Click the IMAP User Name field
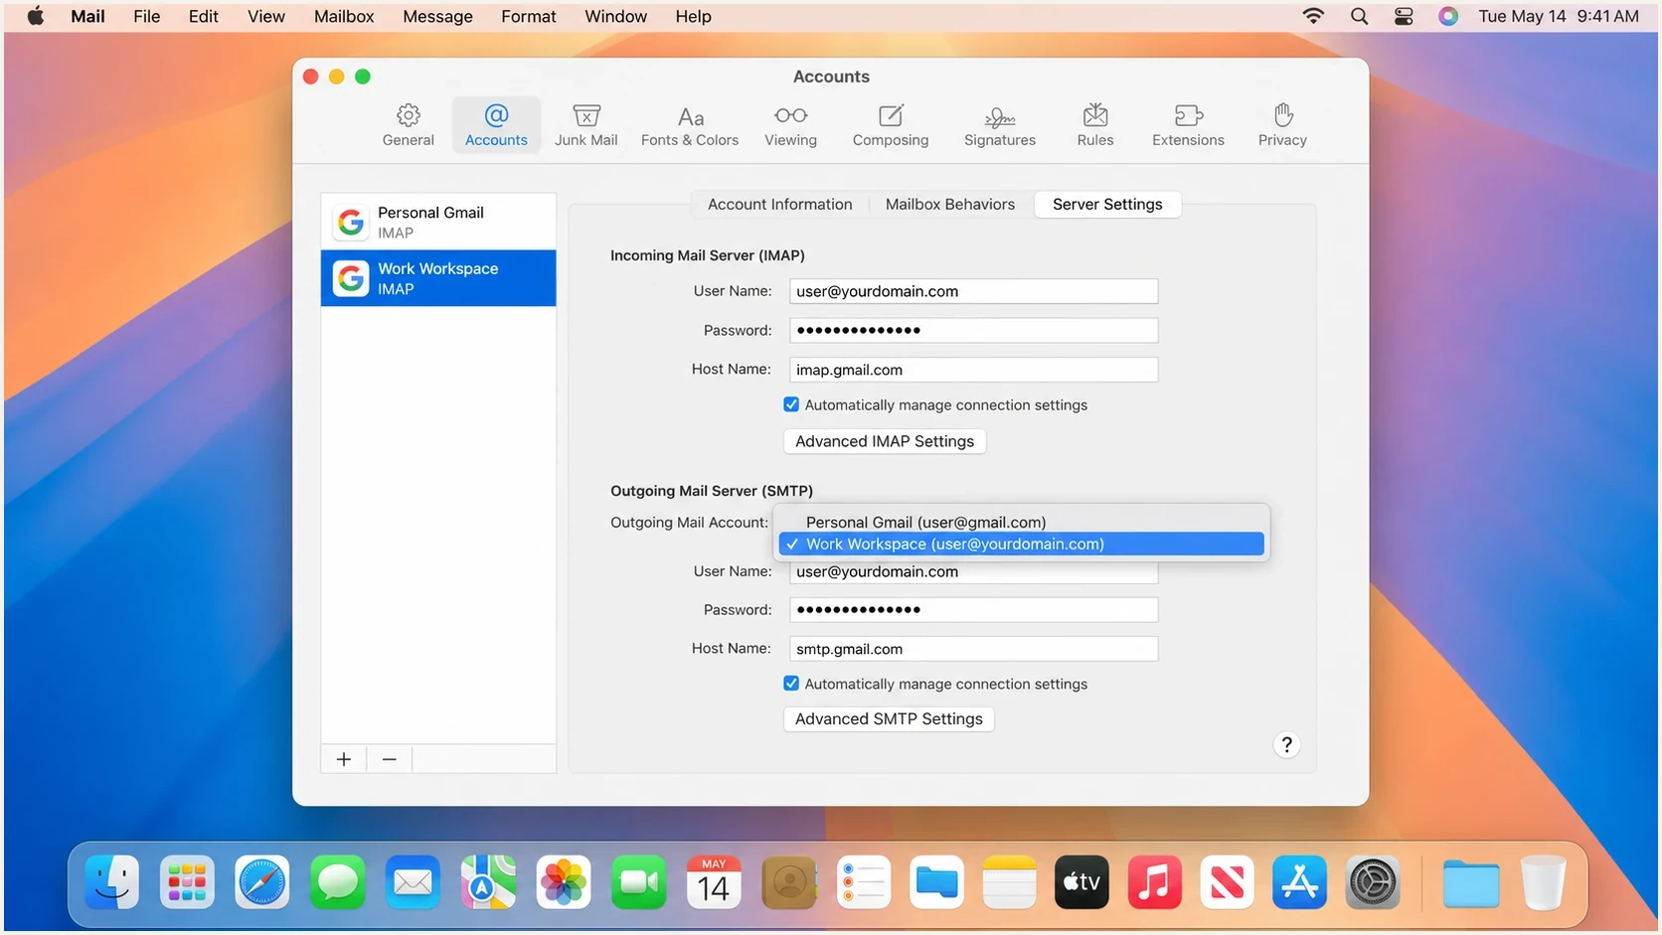 pyautogui.click(x=974, y=291)
